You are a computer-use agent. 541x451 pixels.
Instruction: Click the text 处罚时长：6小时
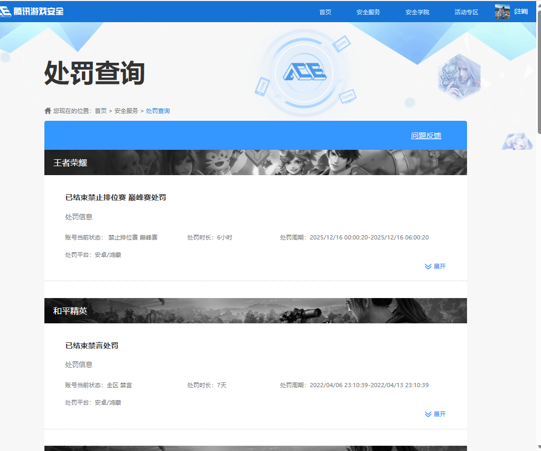pyautogui.click(x=210, y=237)
